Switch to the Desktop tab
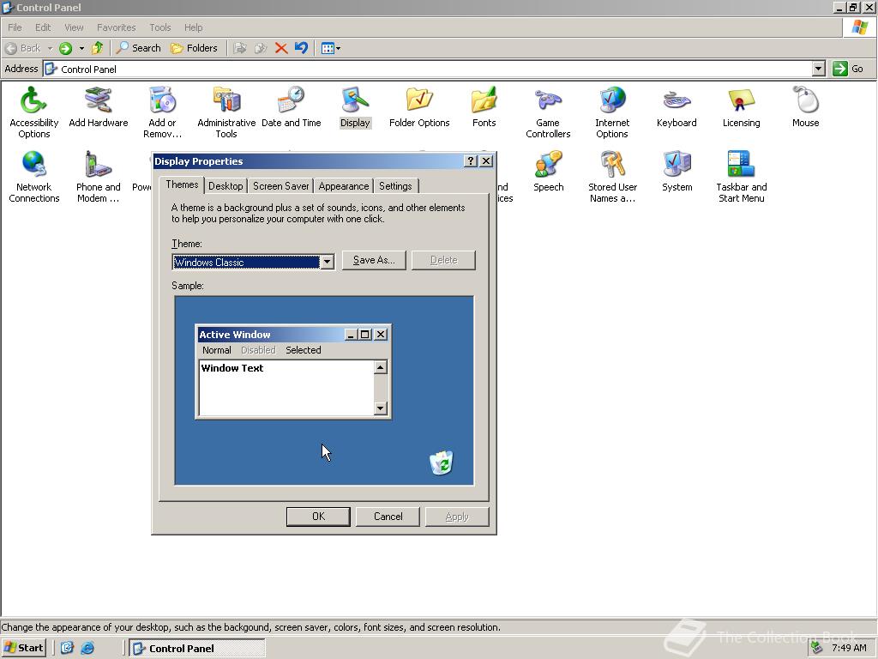 (x=226, y=186)
